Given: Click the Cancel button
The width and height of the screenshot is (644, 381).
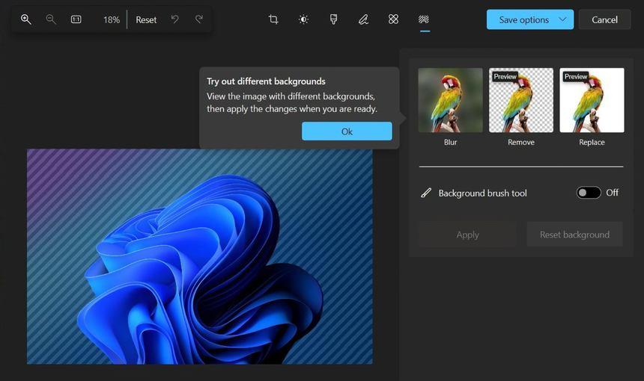Looking at the screenshot, I should [x=604, y=19].
